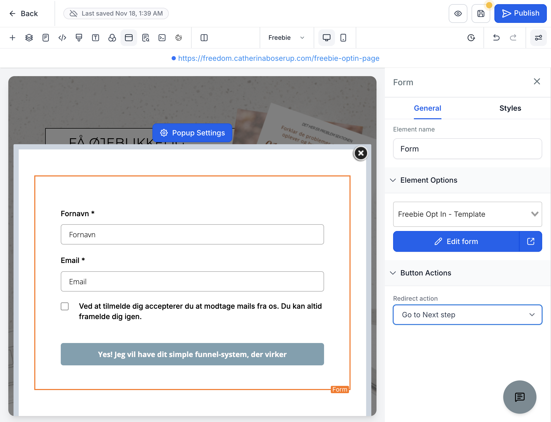Screen dimensions: 551x422
Task: Open the cookie consent icon
Action: pos(179,38)
